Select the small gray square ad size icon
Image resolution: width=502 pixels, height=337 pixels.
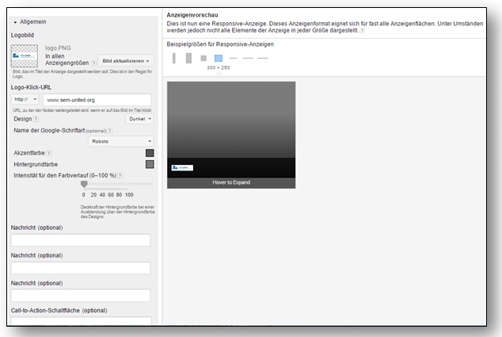click(203, 58)
